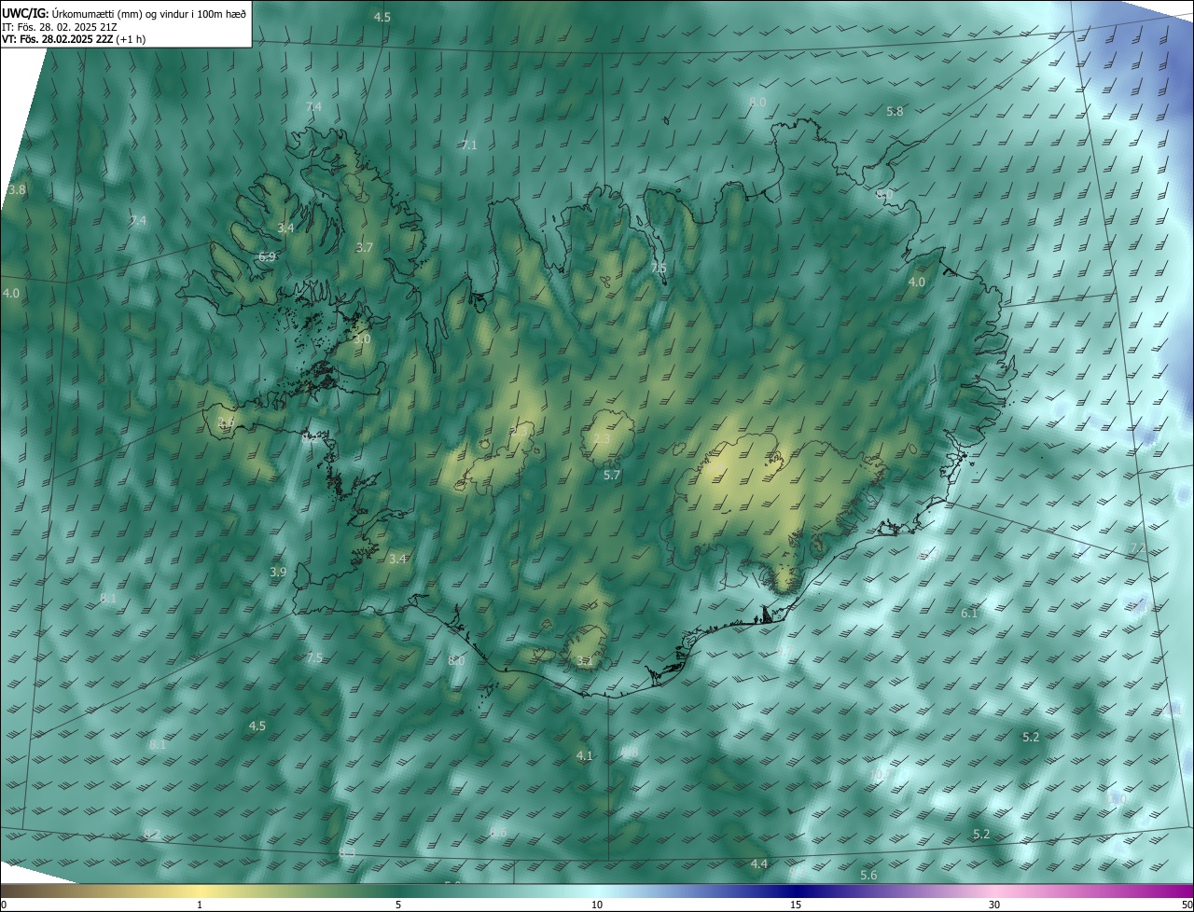
Task: Click the 'VT: Fös. 28.02.2025 22Z' line
Action: click(x=58, y=39)
